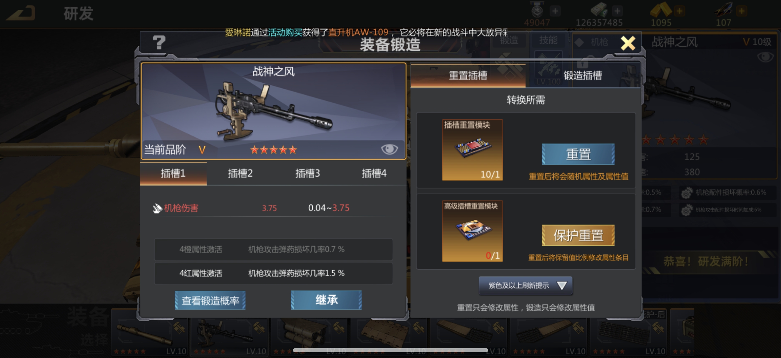Close the 装备锻造 dialog
This screenshot has width=781, height=358.
628,43
